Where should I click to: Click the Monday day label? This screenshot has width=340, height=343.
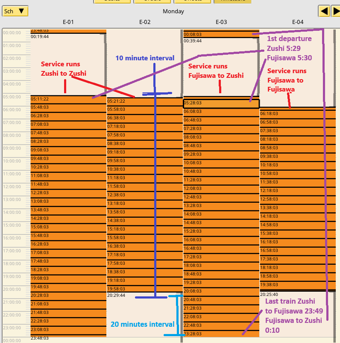tap(173, 12)
